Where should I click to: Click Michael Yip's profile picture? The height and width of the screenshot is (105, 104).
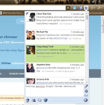(x=31, y=35)
